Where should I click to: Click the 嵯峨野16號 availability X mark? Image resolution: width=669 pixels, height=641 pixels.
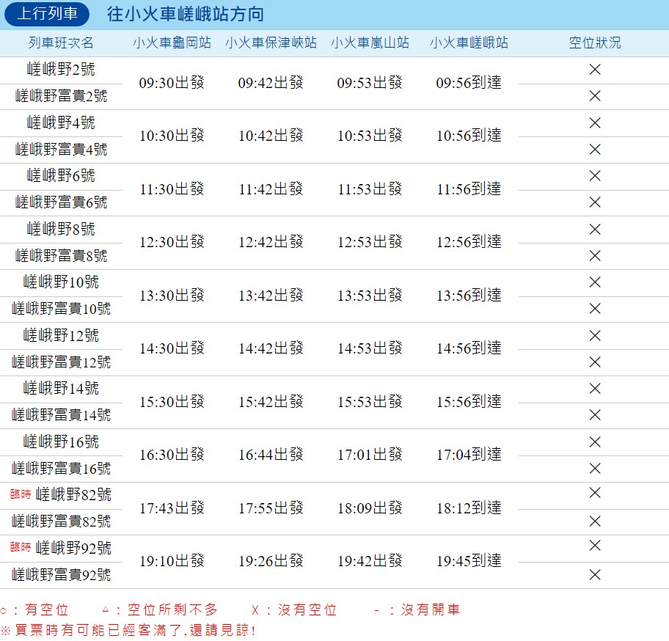click(x=595, y=442)
